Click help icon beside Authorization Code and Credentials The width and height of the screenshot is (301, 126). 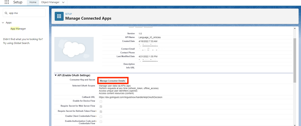coord(96,121)
